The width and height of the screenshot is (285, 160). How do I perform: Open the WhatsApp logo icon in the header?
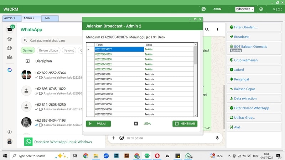203,9
